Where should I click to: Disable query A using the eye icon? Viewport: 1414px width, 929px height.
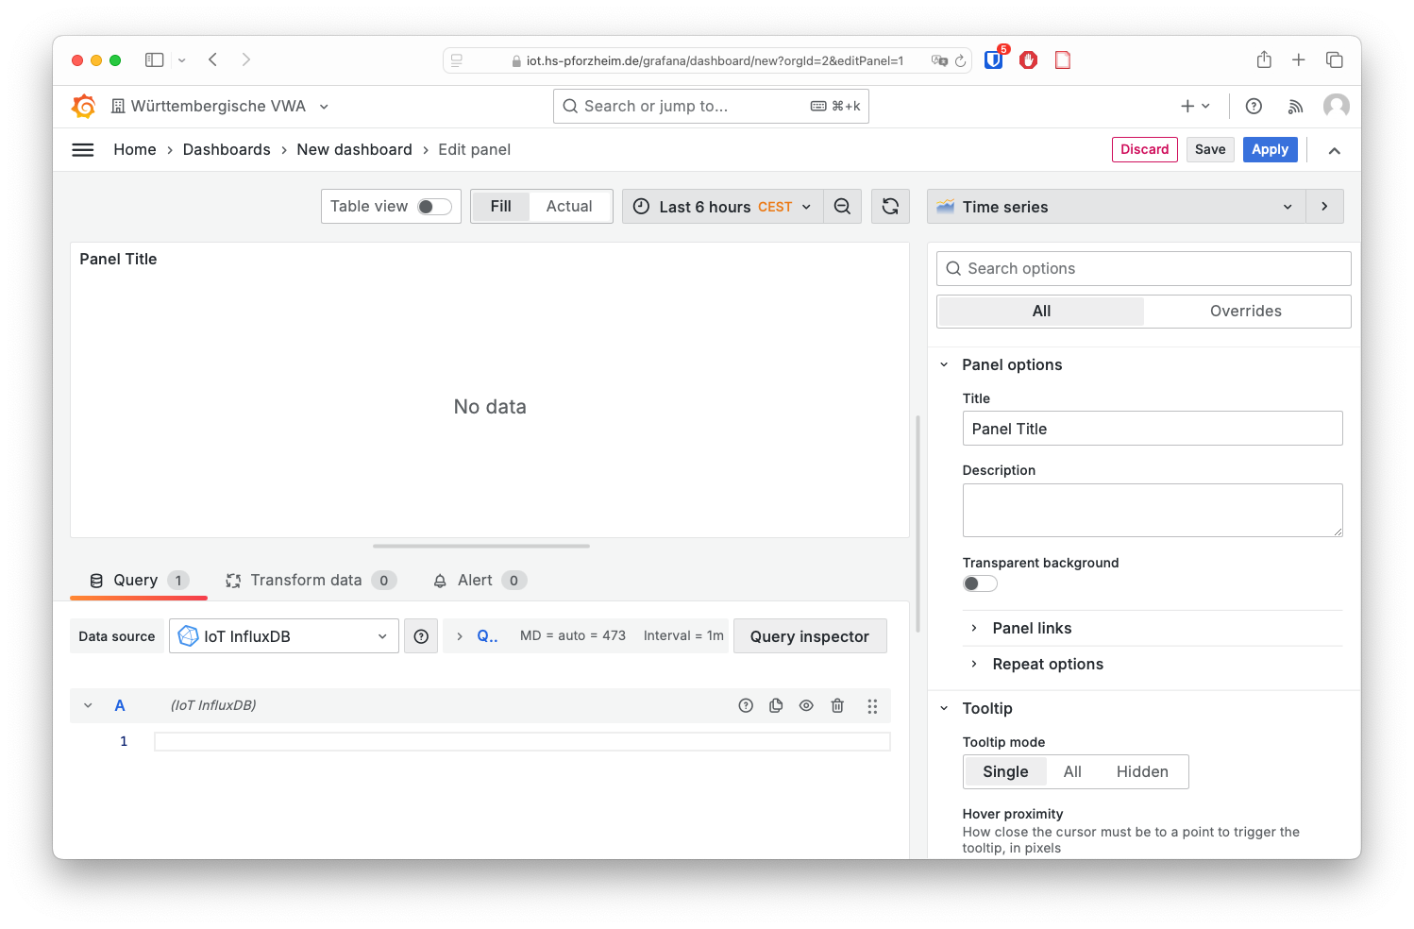click(806, 705)
